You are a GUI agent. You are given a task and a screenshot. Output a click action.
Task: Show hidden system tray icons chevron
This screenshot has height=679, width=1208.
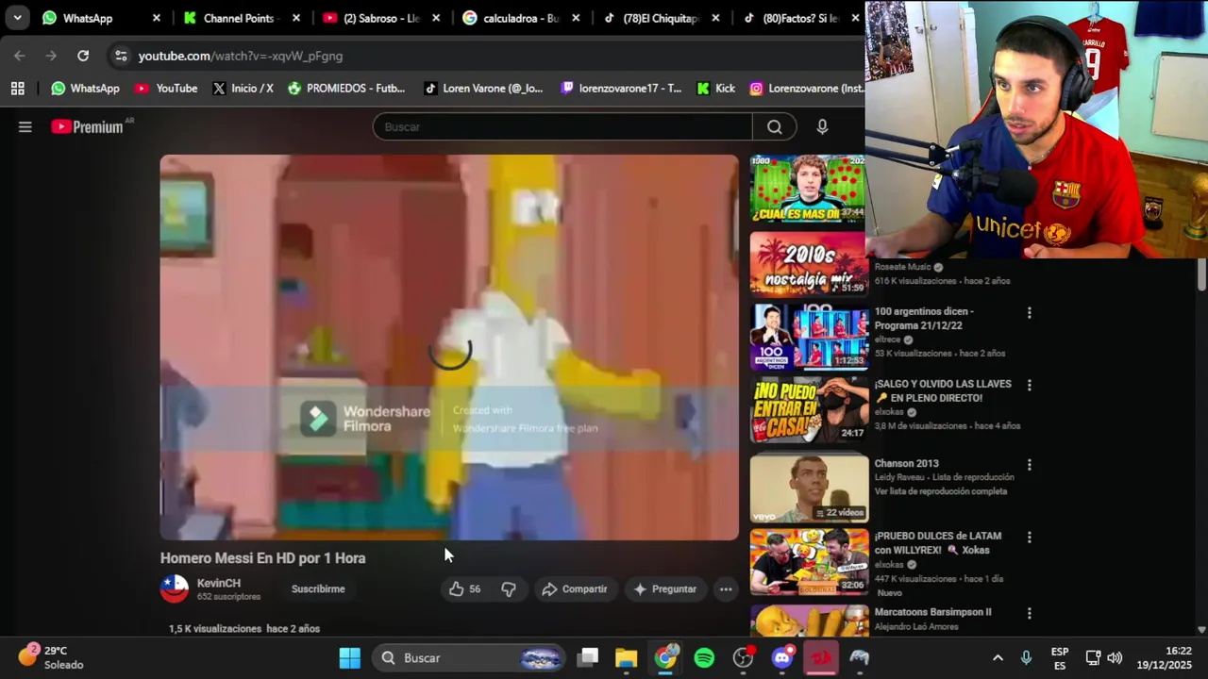coord(998,657)
